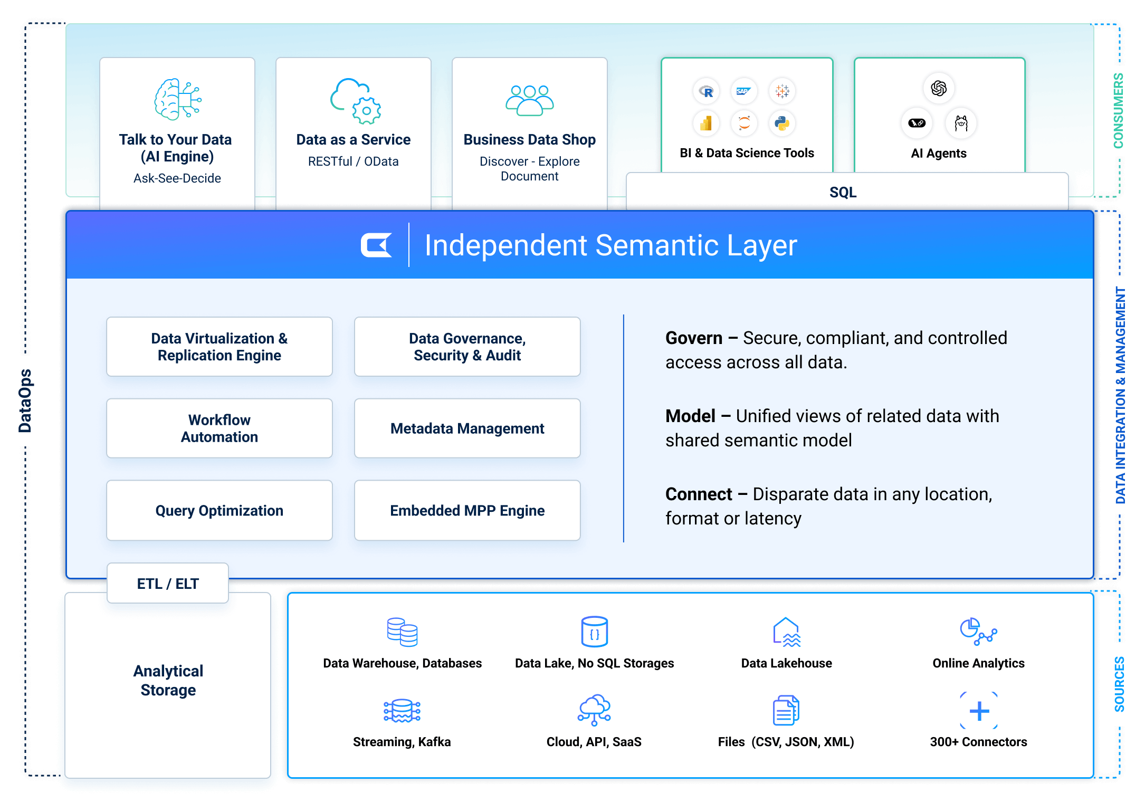Viewport: 1145px width, 802px height.
Task: Toggle the Data Governance, Security & Audit module
Action: [467, 347]
